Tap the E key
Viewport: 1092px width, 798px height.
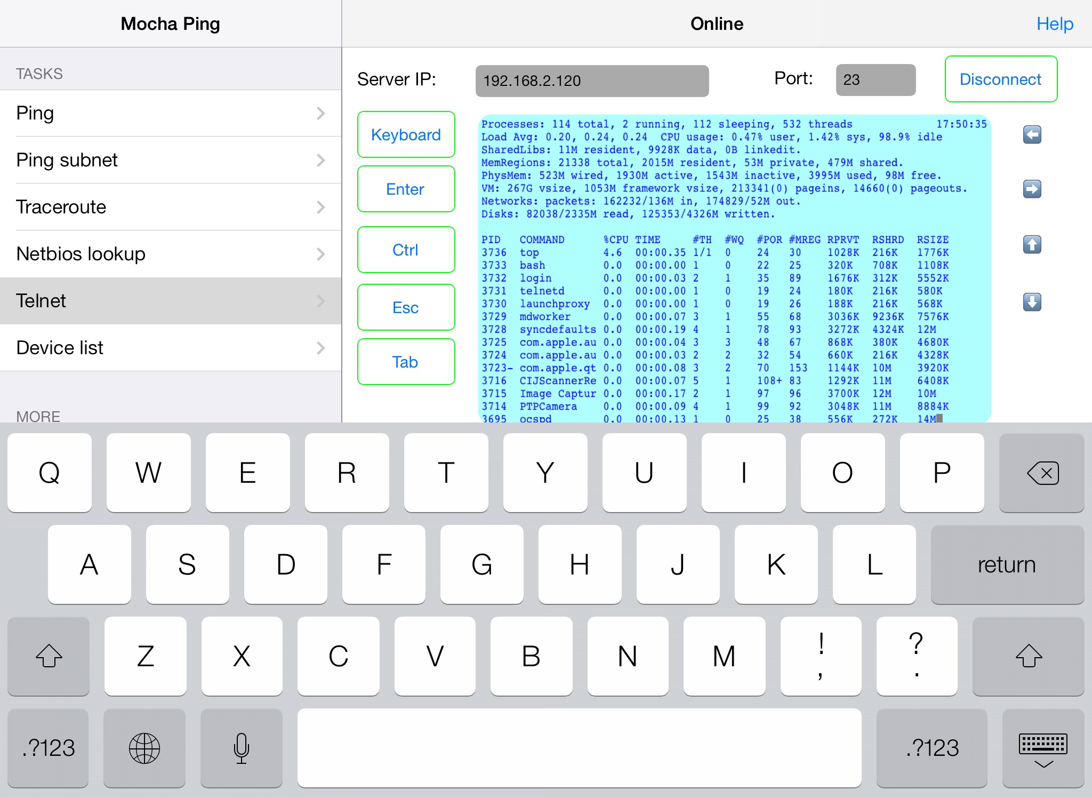pyautogui.click(x=248, y=473)
